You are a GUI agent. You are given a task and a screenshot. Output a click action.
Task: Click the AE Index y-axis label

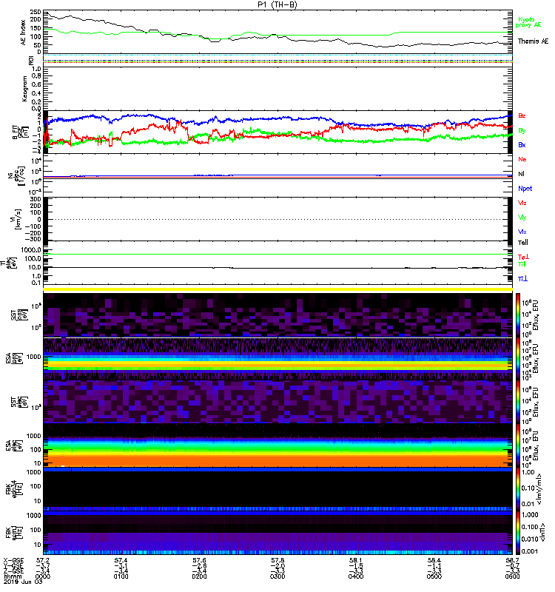pyautogui.click(x=24, y=33)
